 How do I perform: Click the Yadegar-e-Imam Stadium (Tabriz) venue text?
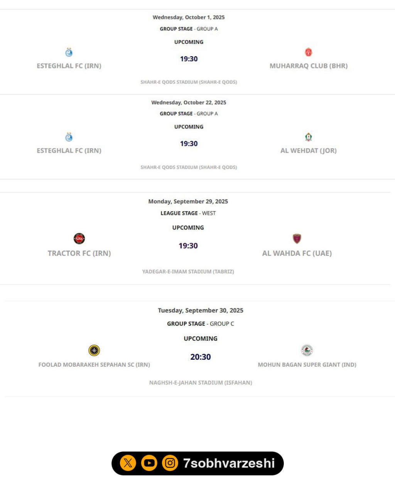(x=188, y=272)
